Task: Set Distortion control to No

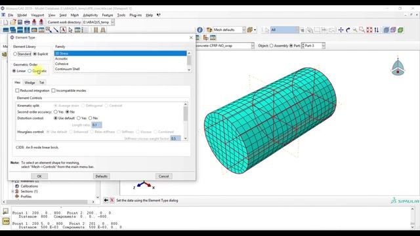Action: pos(91,118)
